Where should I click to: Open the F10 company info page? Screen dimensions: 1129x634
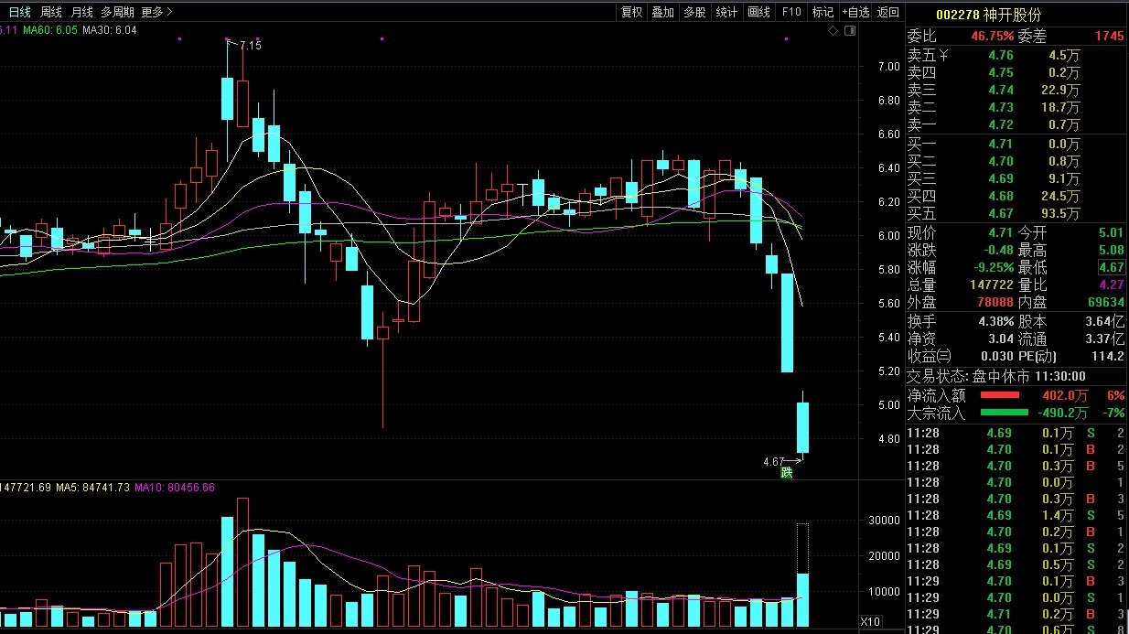[791, 12]
